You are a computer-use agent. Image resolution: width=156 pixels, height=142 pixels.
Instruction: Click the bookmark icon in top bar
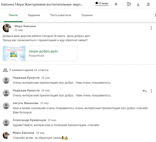pyautogui.click(x=116, y=4)
